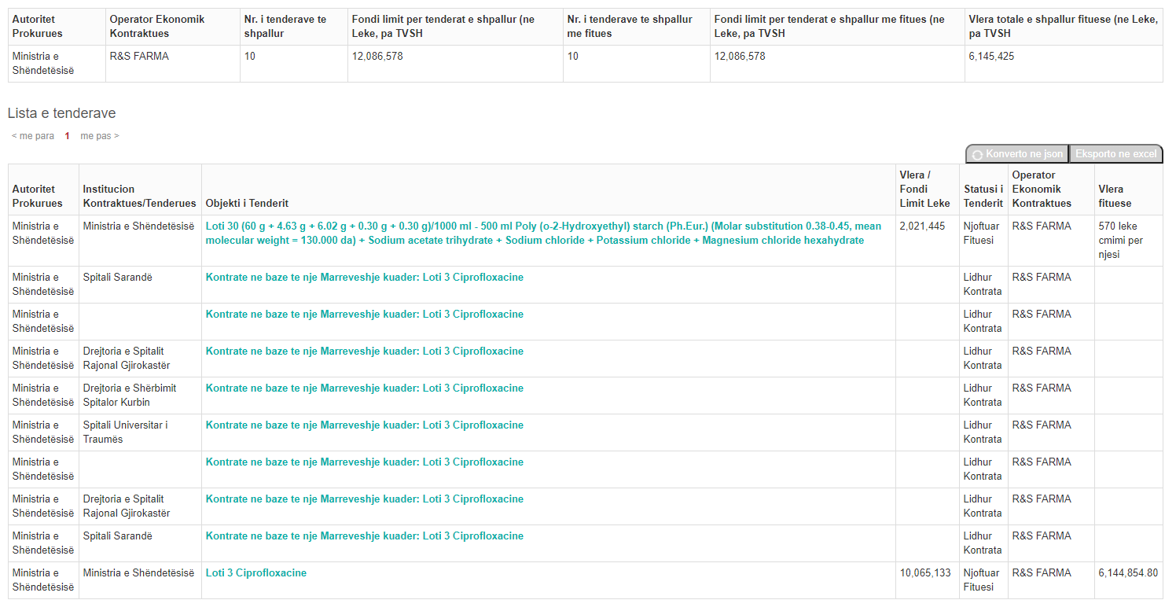
Task: Click the 'Institucion Kontraktues/Tenderues' column header
Action: [139, 196]
